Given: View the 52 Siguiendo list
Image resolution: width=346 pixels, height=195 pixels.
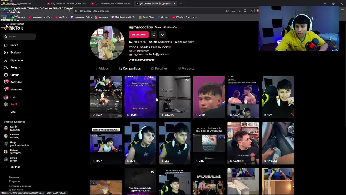Looking at the screenshot, I should pos(137,42).
